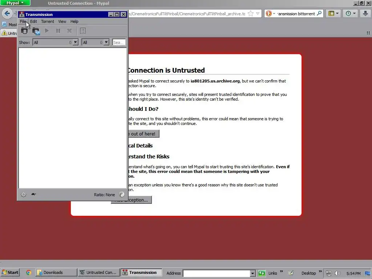This screenshot has width=372, height=279.
Task: Open the Edit menu in Transmission
Action: click(x=33, y=21)
